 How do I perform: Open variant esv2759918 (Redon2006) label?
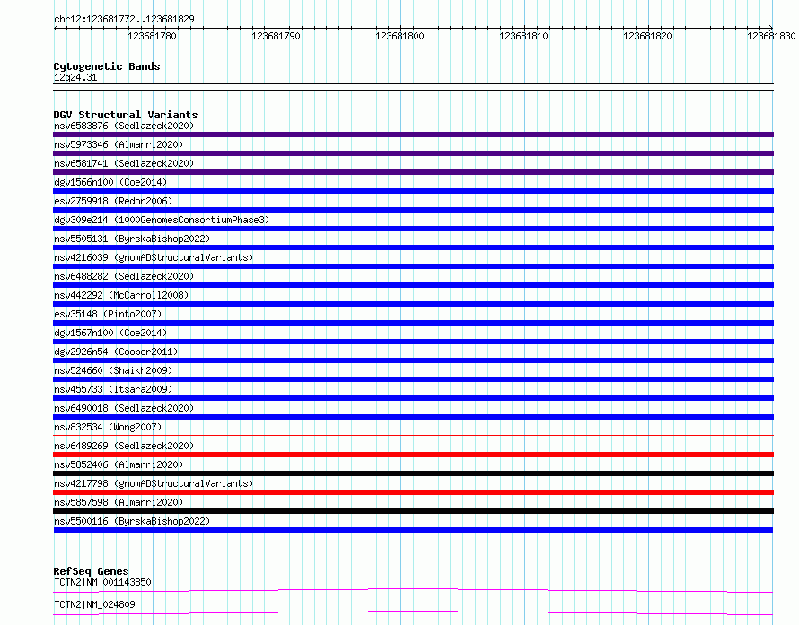(x=113, y=201)
